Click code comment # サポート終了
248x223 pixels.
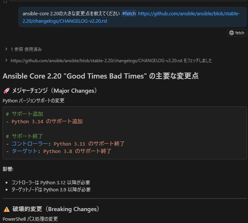pos(25,136)
